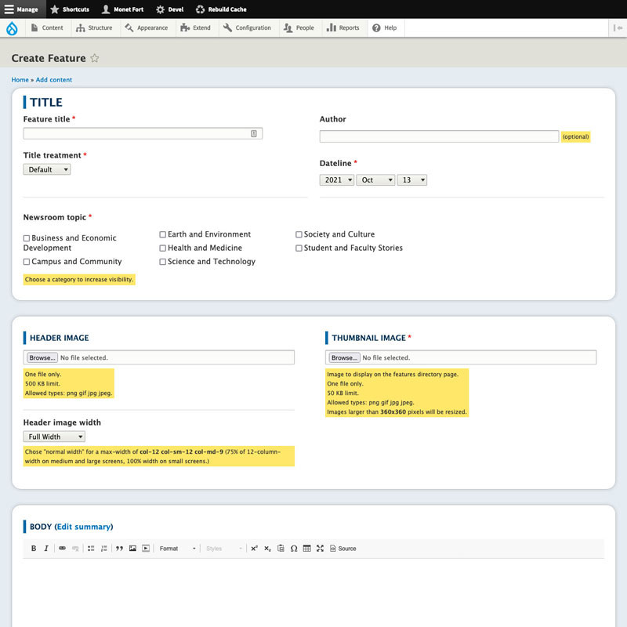Screen dimensions: 627x627
Task: Open the Dateline year dropdown
Action: (337, 180)
